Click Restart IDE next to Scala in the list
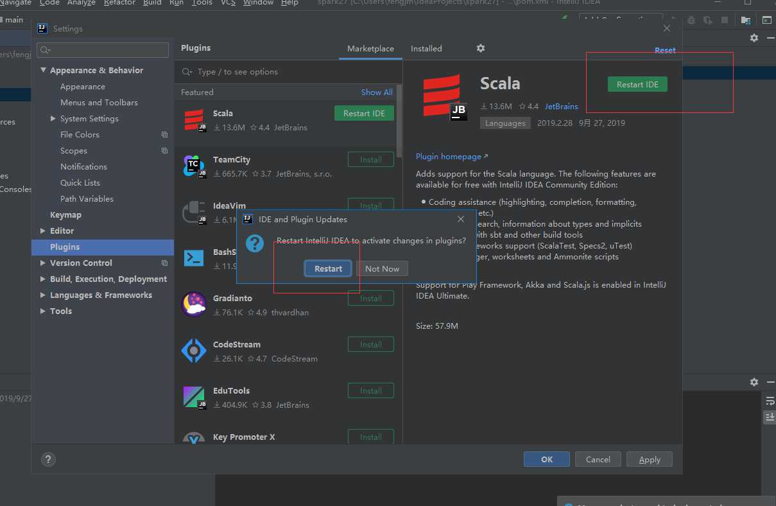This screenshot has width=776, height=506. click(364, 113)
